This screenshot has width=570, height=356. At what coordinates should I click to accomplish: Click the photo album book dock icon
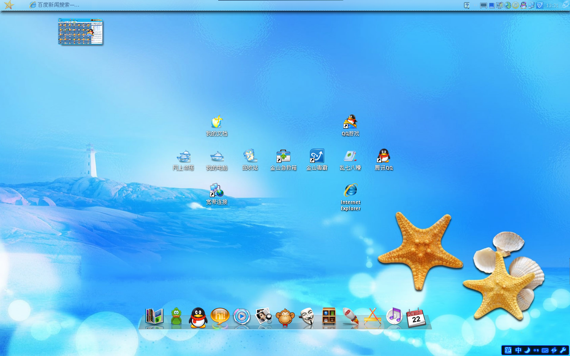click(x=155, y=316)
